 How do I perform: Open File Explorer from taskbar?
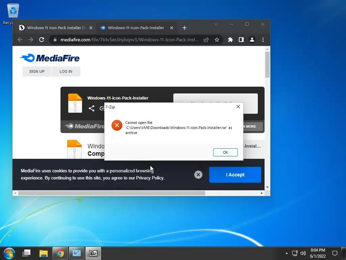click(x=44, y=253)
